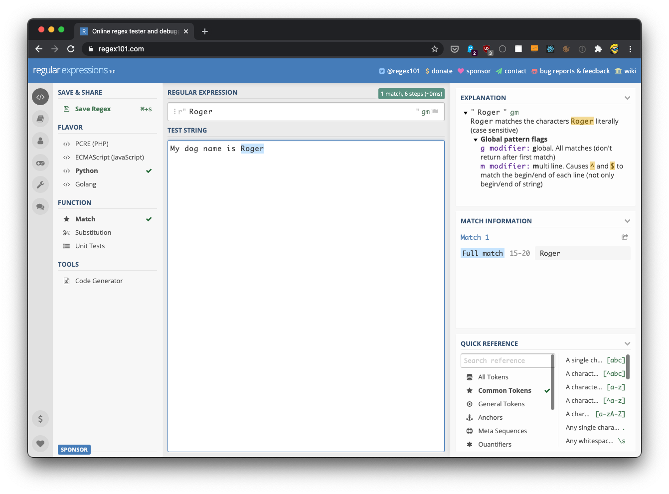Click the regex editor code icon in sidebar
This screenshot has height=494, width=669.
click(40, 97)
